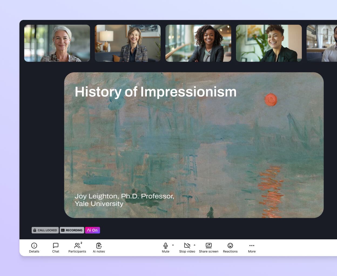The height and width of the screenshot is (276, 337).
Task: Expand audio options arrow beside Mute
Action: [173, 245]
